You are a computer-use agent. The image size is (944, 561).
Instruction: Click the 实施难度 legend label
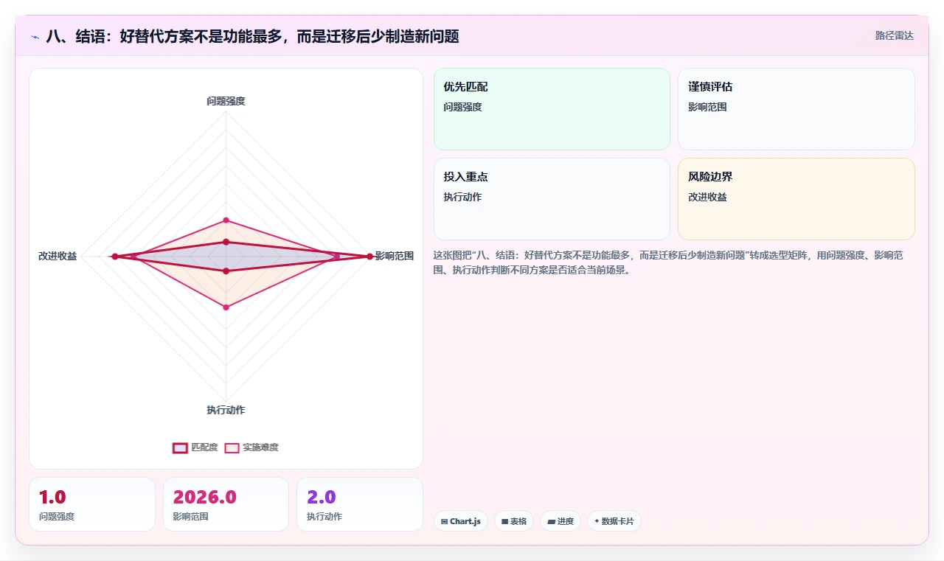tap(260, 447)
